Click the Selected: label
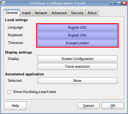Viewport: 128px width, 114px height. point(15,81)
